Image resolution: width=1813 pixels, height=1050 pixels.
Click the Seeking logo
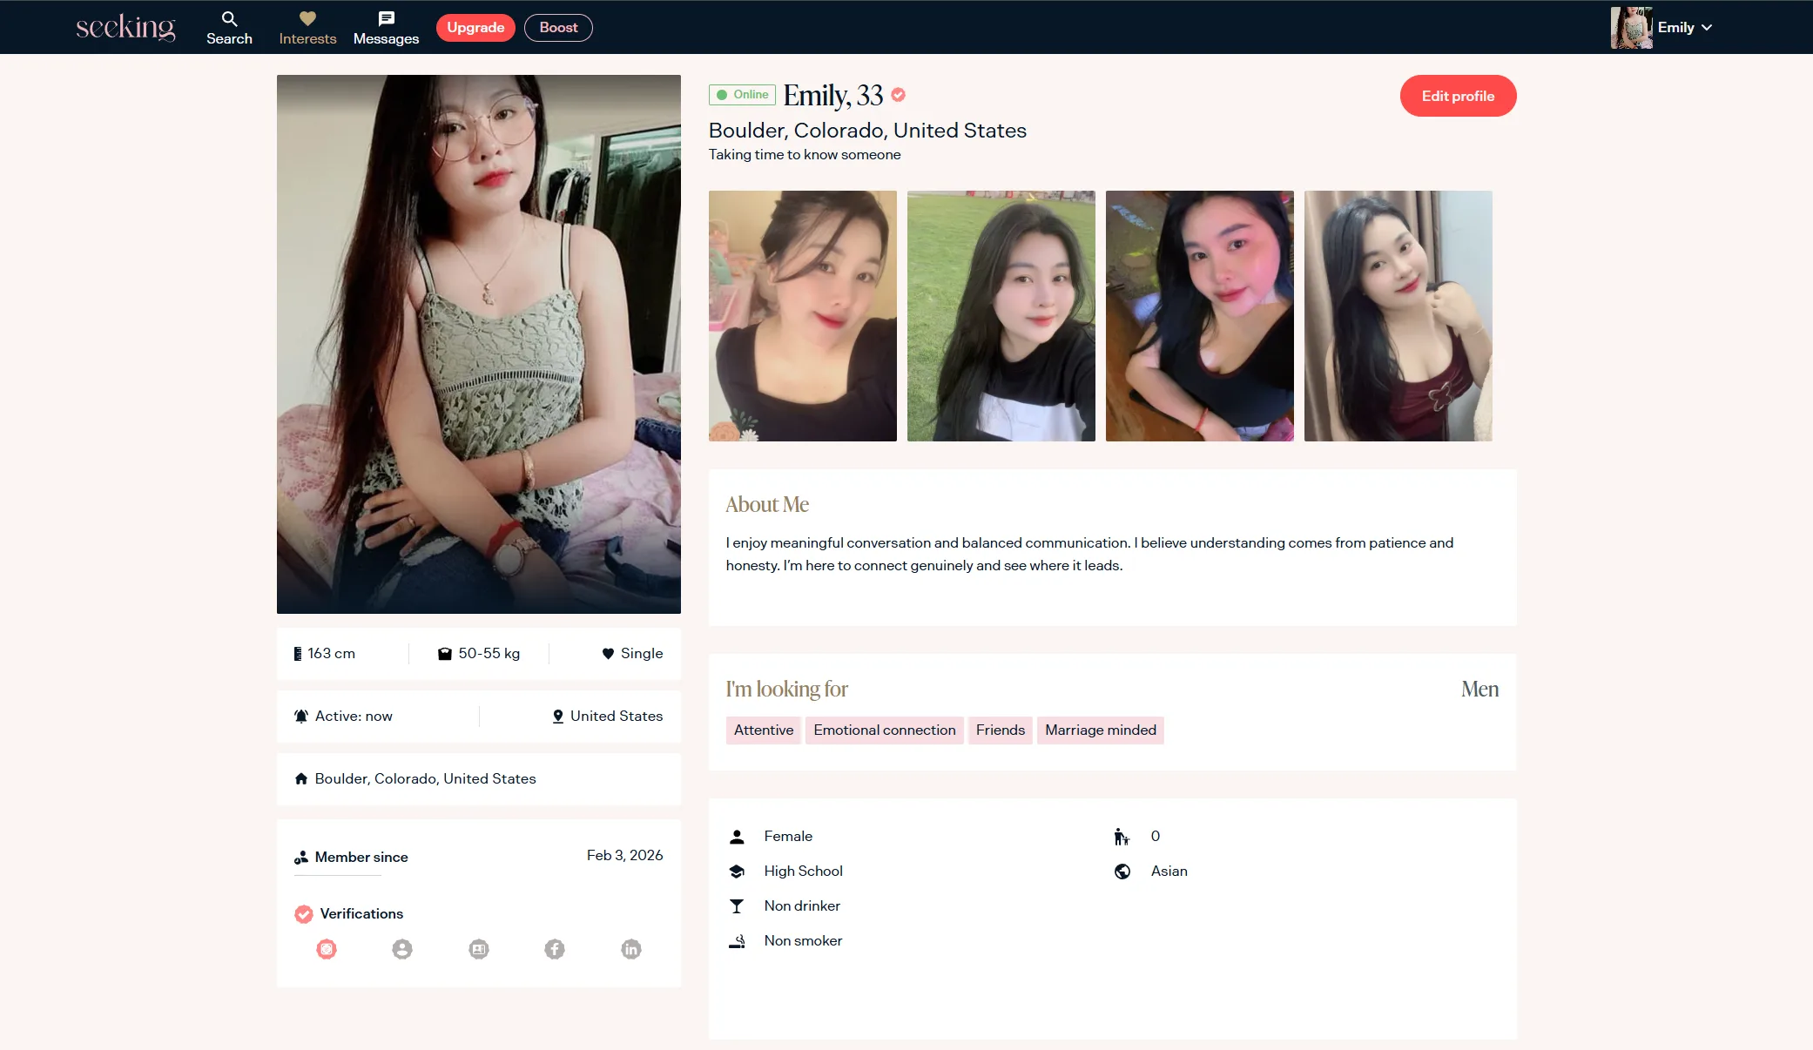click(125, 27)
